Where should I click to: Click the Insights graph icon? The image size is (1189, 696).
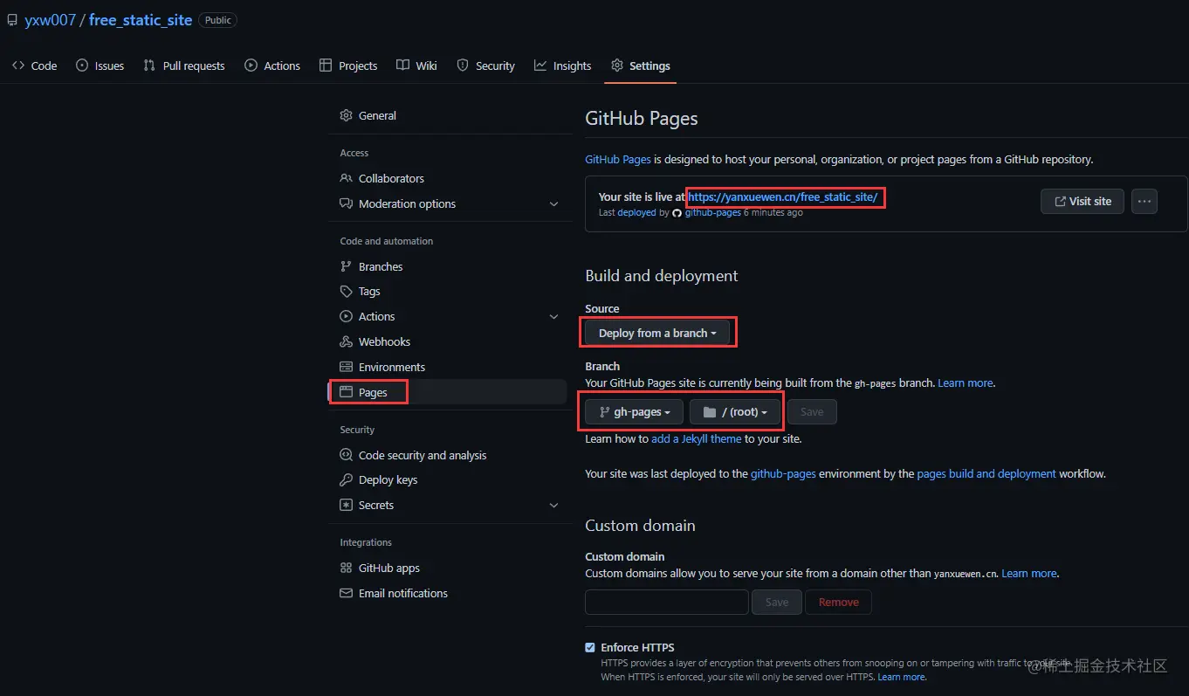tap(540, 65)
